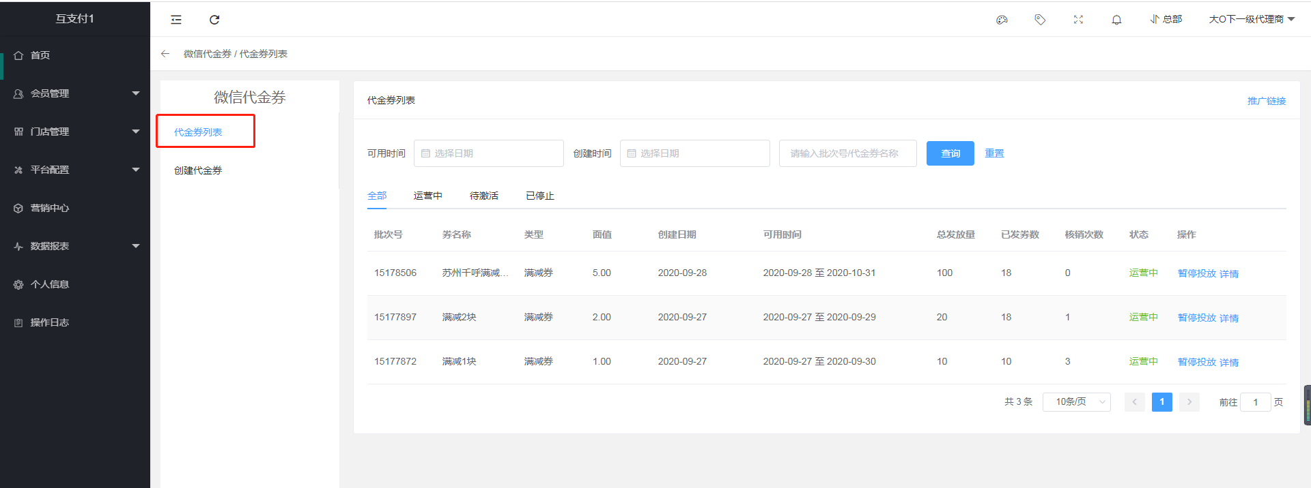Viewport: 1311px width, 488px height.
Task: Toggle fullscreen mode icon
Action: click(x=1078, y=20)
